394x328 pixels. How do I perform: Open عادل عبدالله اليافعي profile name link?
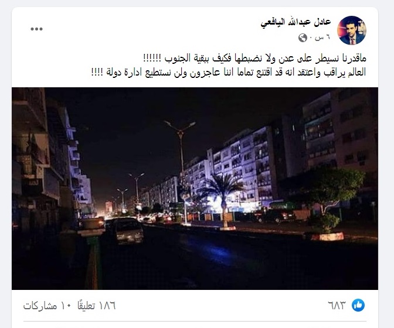295,22
